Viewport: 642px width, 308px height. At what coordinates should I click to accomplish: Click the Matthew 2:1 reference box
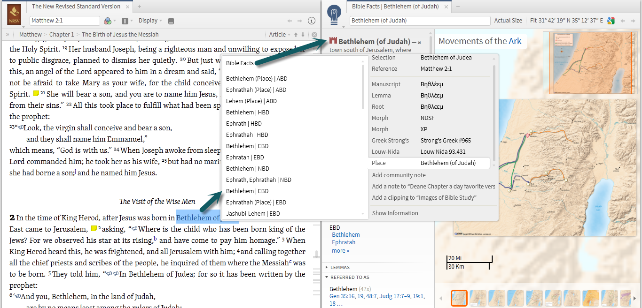tap(65, 21)
